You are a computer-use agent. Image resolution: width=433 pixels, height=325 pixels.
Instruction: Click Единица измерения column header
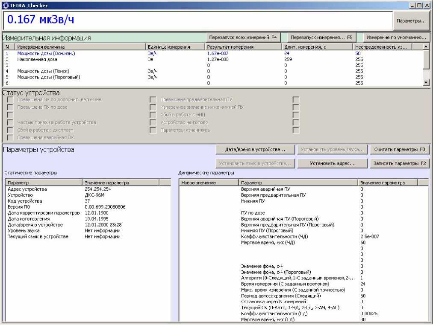[175, 47]
